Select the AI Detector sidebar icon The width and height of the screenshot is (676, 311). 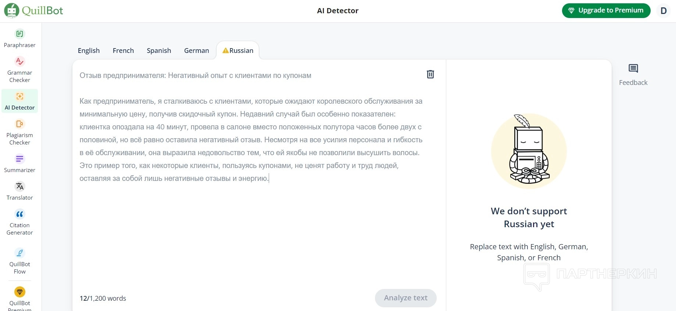coord(19,97)
